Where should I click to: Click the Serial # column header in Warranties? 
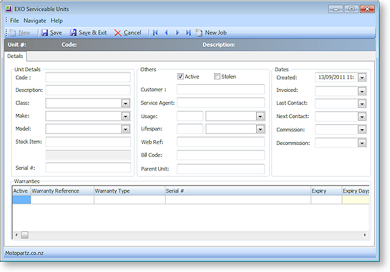pos(238,191)
